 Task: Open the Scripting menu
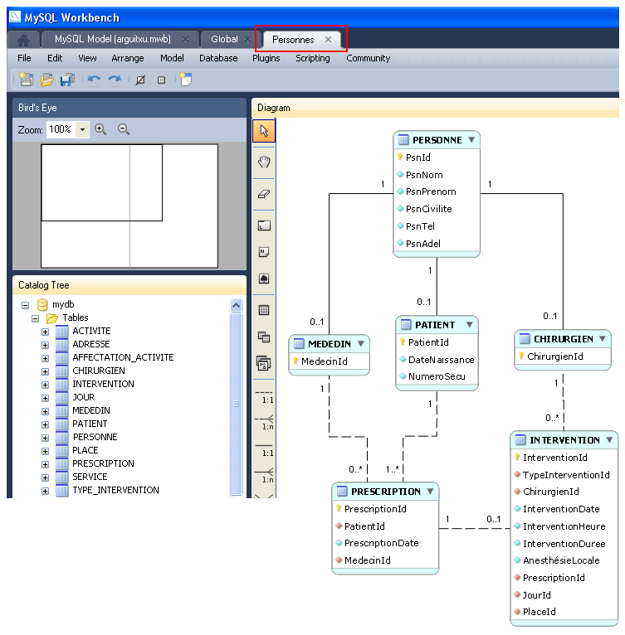tap(313, 58)
